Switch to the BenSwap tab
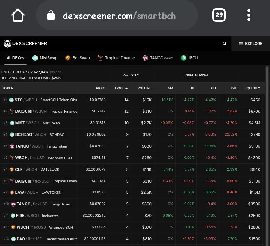This screenshot has width=270, height=246. [x=78, y=58]
